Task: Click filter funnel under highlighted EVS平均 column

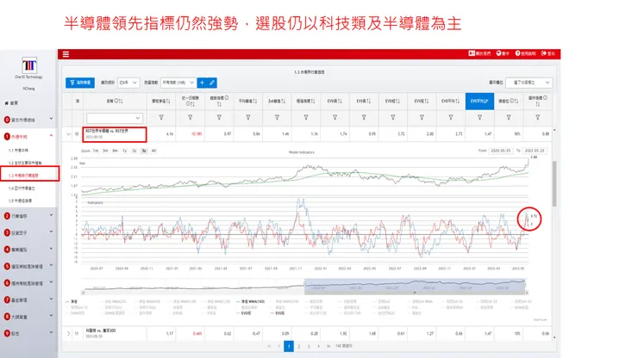Action: coord(479,117)
